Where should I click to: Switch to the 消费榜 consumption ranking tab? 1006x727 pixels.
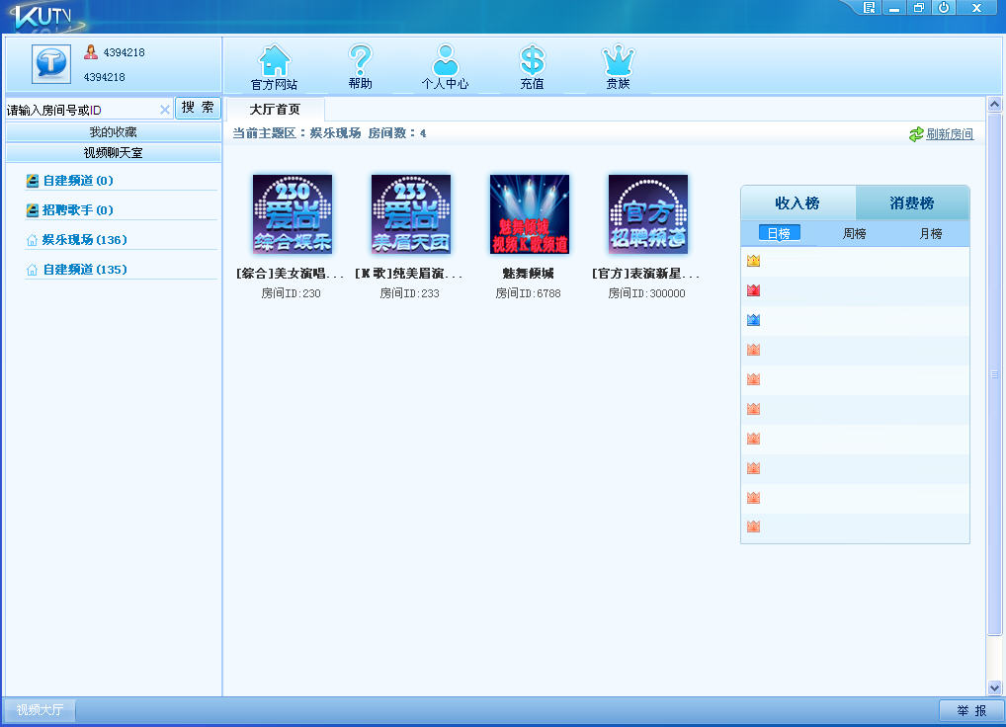(x=912, y=202)
